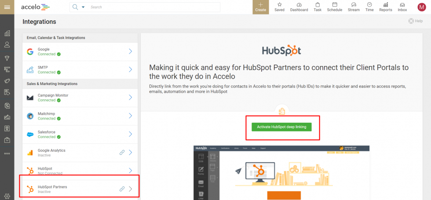Viewport: 431px width, 200px height.
Task: Open the Task clipboard menu
Action: point(318,7)
